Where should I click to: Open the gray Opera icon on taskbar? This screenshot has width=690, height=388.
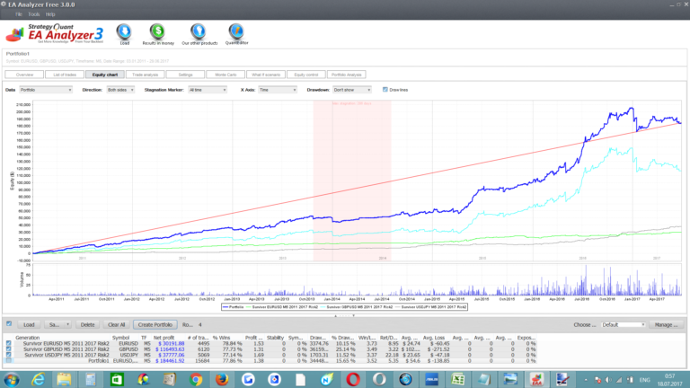(379, 379)
